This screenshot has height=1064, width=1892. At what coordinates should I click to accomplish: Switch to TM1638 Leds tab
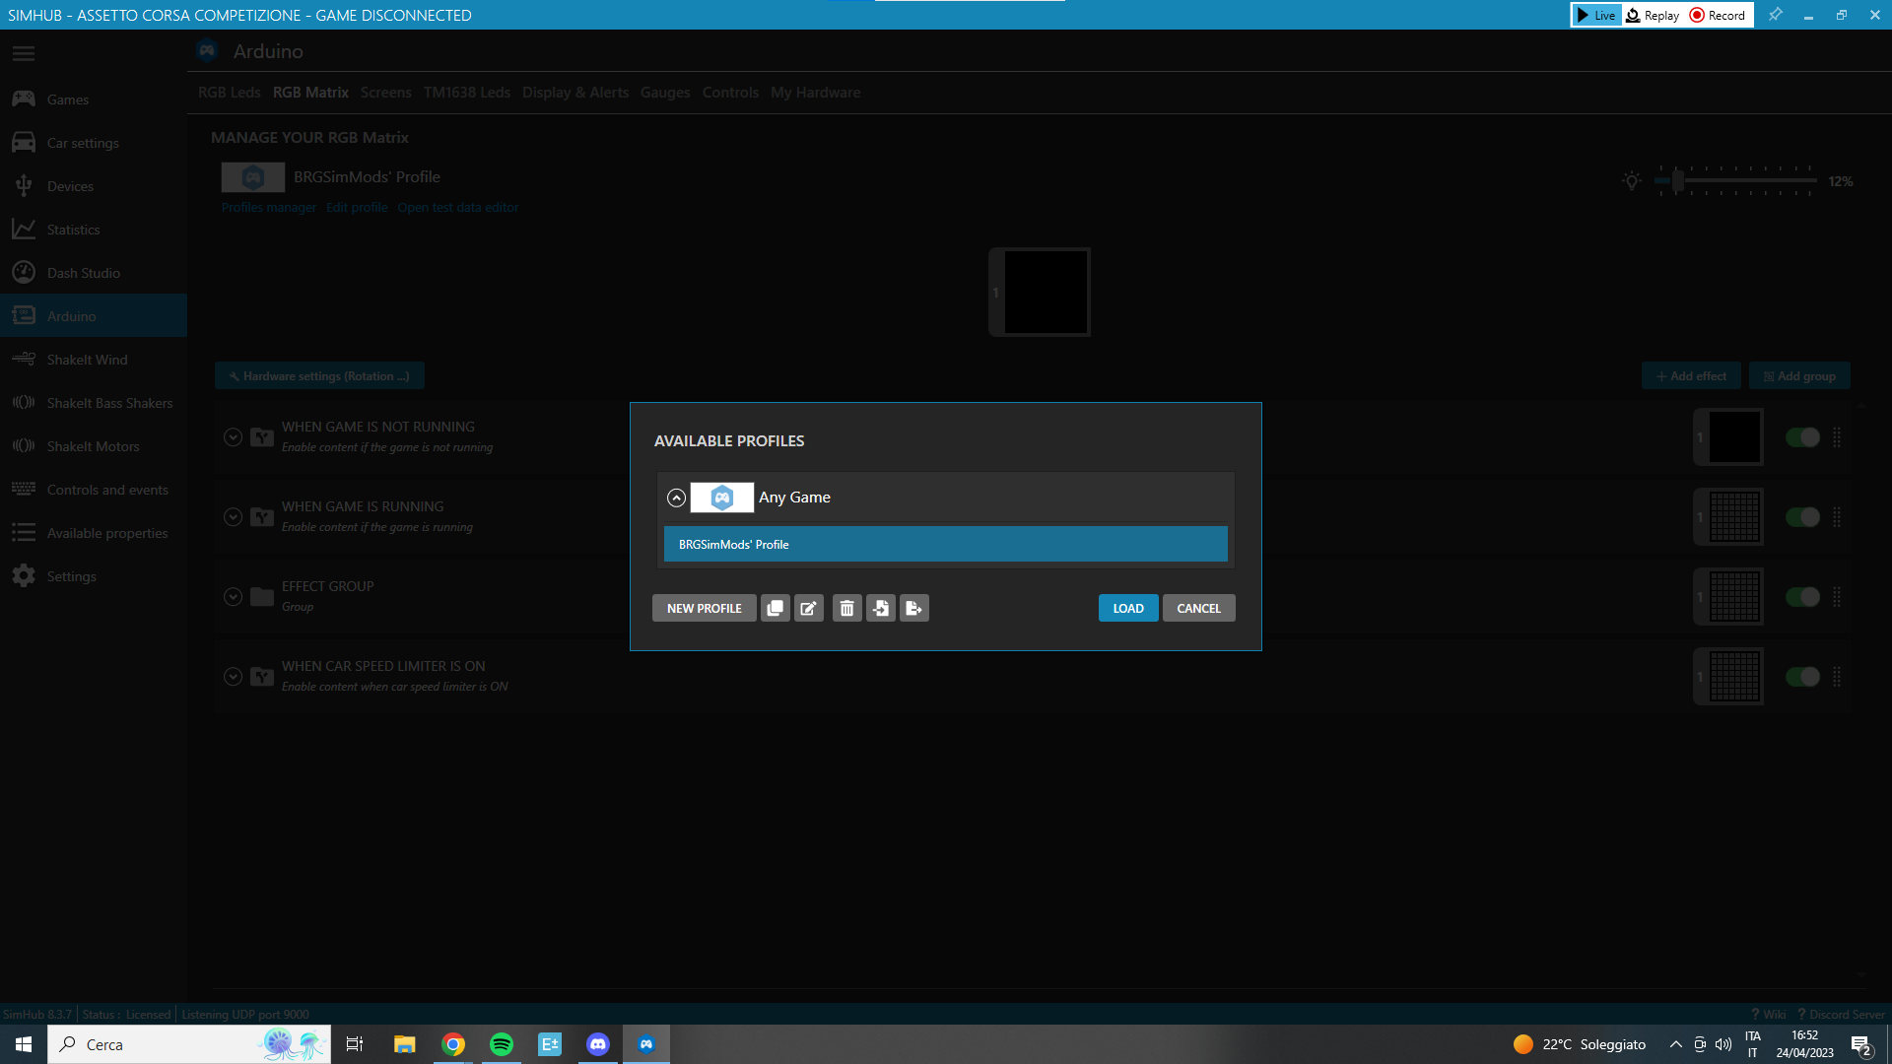tap(467, 93)
